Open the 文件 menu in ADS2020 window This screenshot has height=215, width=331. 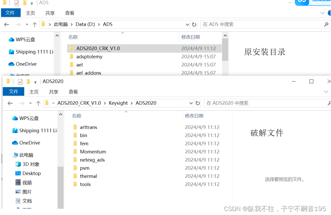coord(14,92)
